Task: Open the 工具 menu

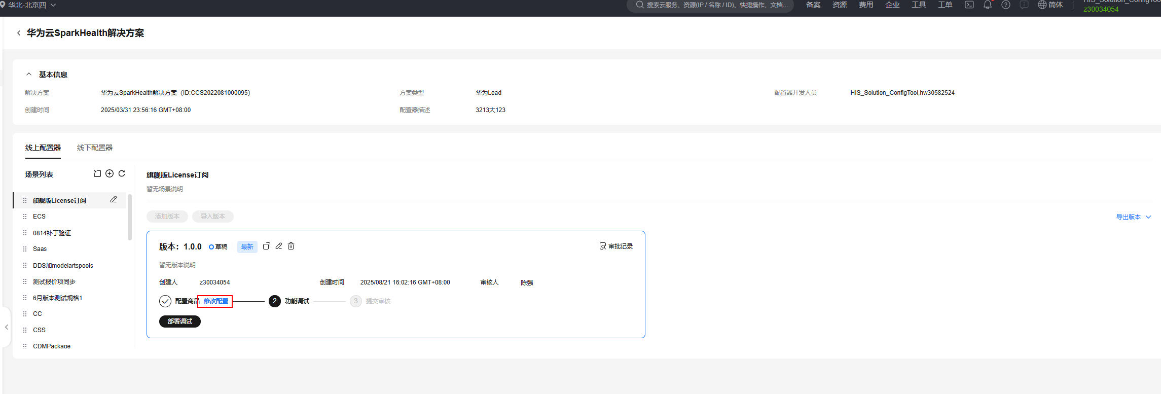Action: 919,5
